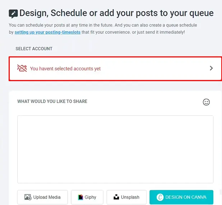222x205 pixels.
Task: Open the emoji picker smiley icon
Action: (206, 102)
